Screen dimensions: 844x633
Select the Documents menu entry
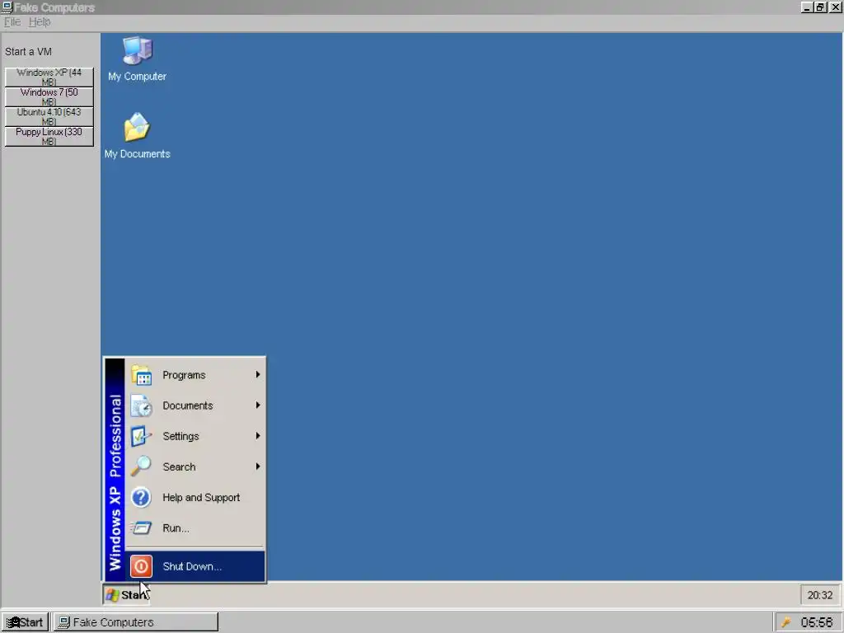click(195, 406)
